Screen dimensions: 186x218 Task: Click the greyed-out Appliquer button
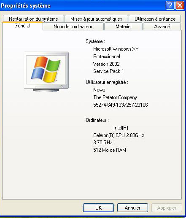[167, 207]
